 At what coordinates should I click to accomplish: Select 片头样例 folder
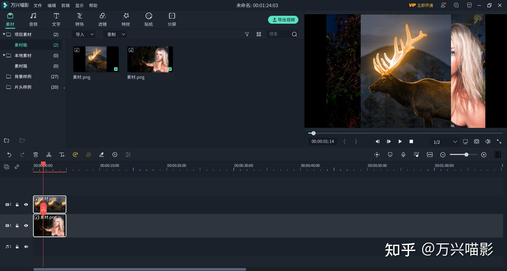click(31, 87)
